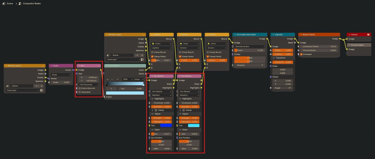Click the Scene breadcrumb label
This screenshot has height=159, width=375.
tap(10, 3)
